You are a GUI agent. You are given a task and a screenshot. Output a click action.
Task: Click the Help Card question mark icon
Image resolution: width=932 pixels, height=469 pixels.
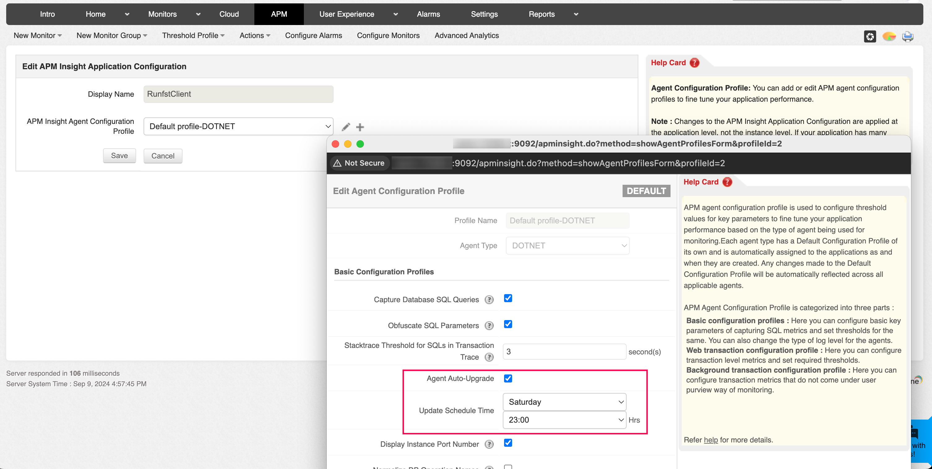[x=694, y=62]
